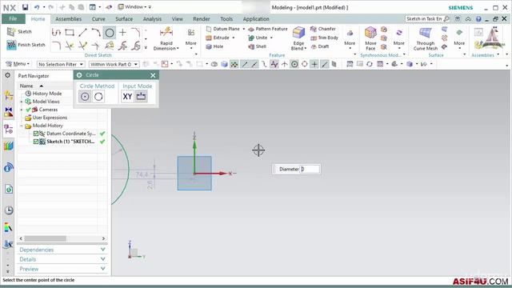Image resolution: width=512 pixels, height=288 pixels.
Task: Select the Point sketch tool
Action: [x=122, y=32]
